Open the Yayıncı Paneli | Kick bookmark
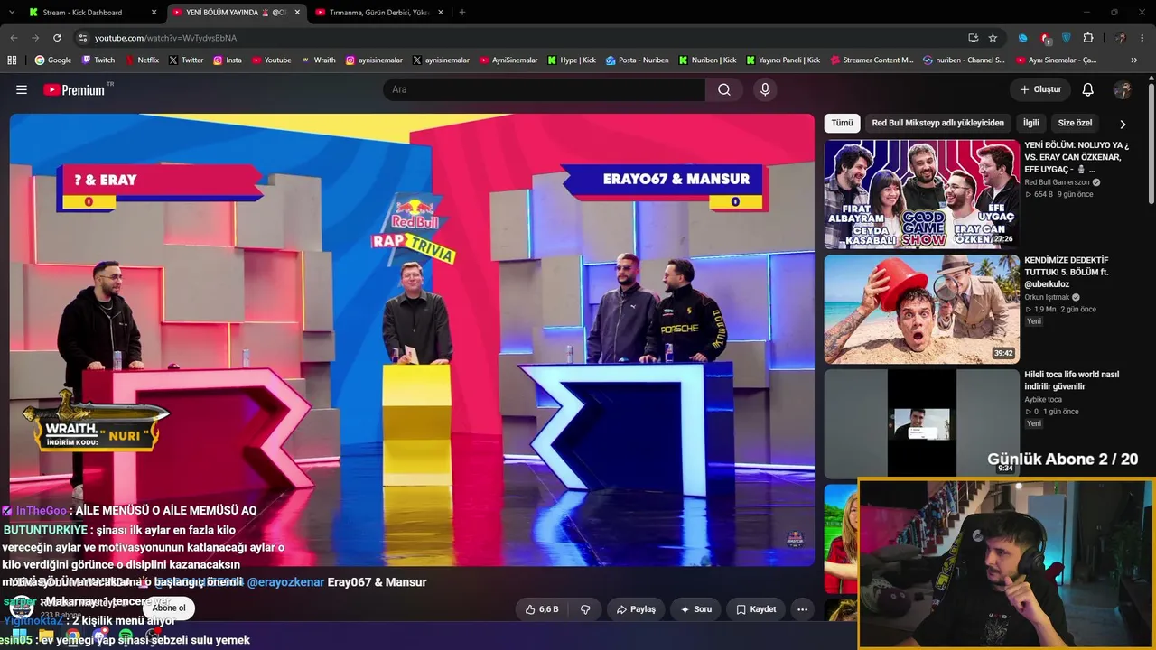This screenshot has width=1156, height=650. click(782, 60)
